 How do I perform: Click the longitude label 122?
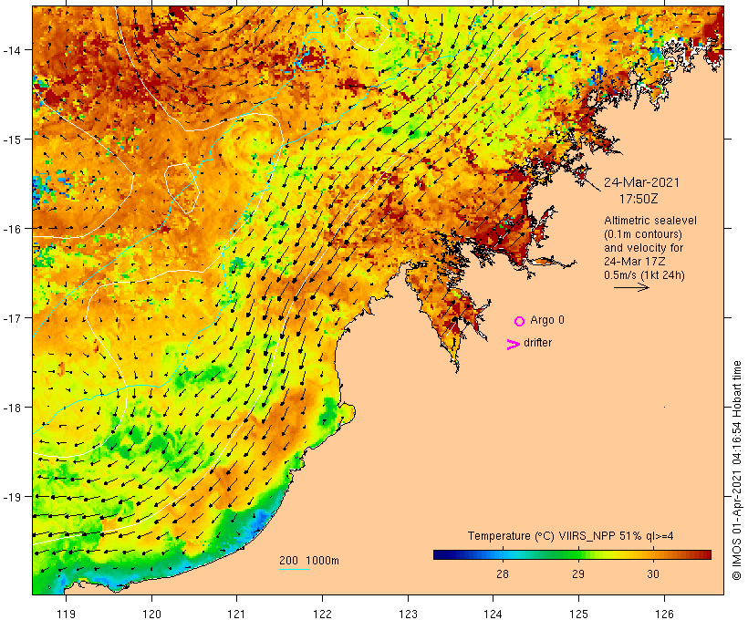(x=322, y=614)
